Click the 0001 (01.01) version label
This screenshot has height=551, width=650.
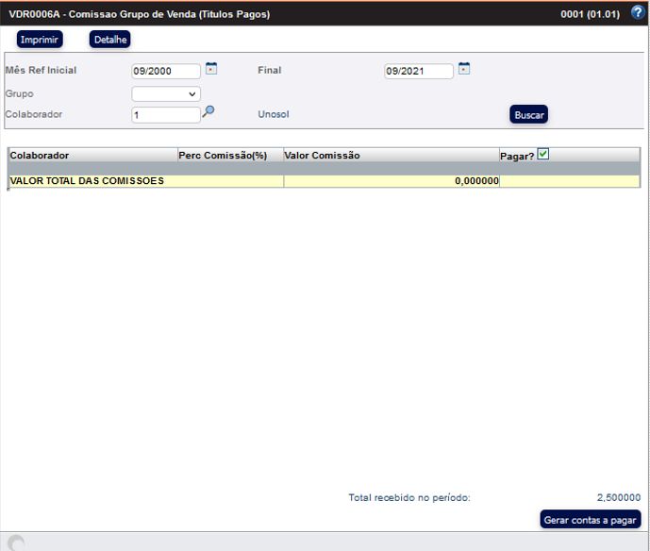591,14
